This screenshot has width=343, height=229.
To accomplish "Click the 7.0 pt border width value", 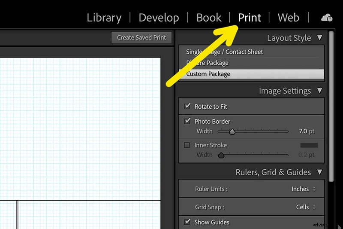I will click(x=307, y=131).
